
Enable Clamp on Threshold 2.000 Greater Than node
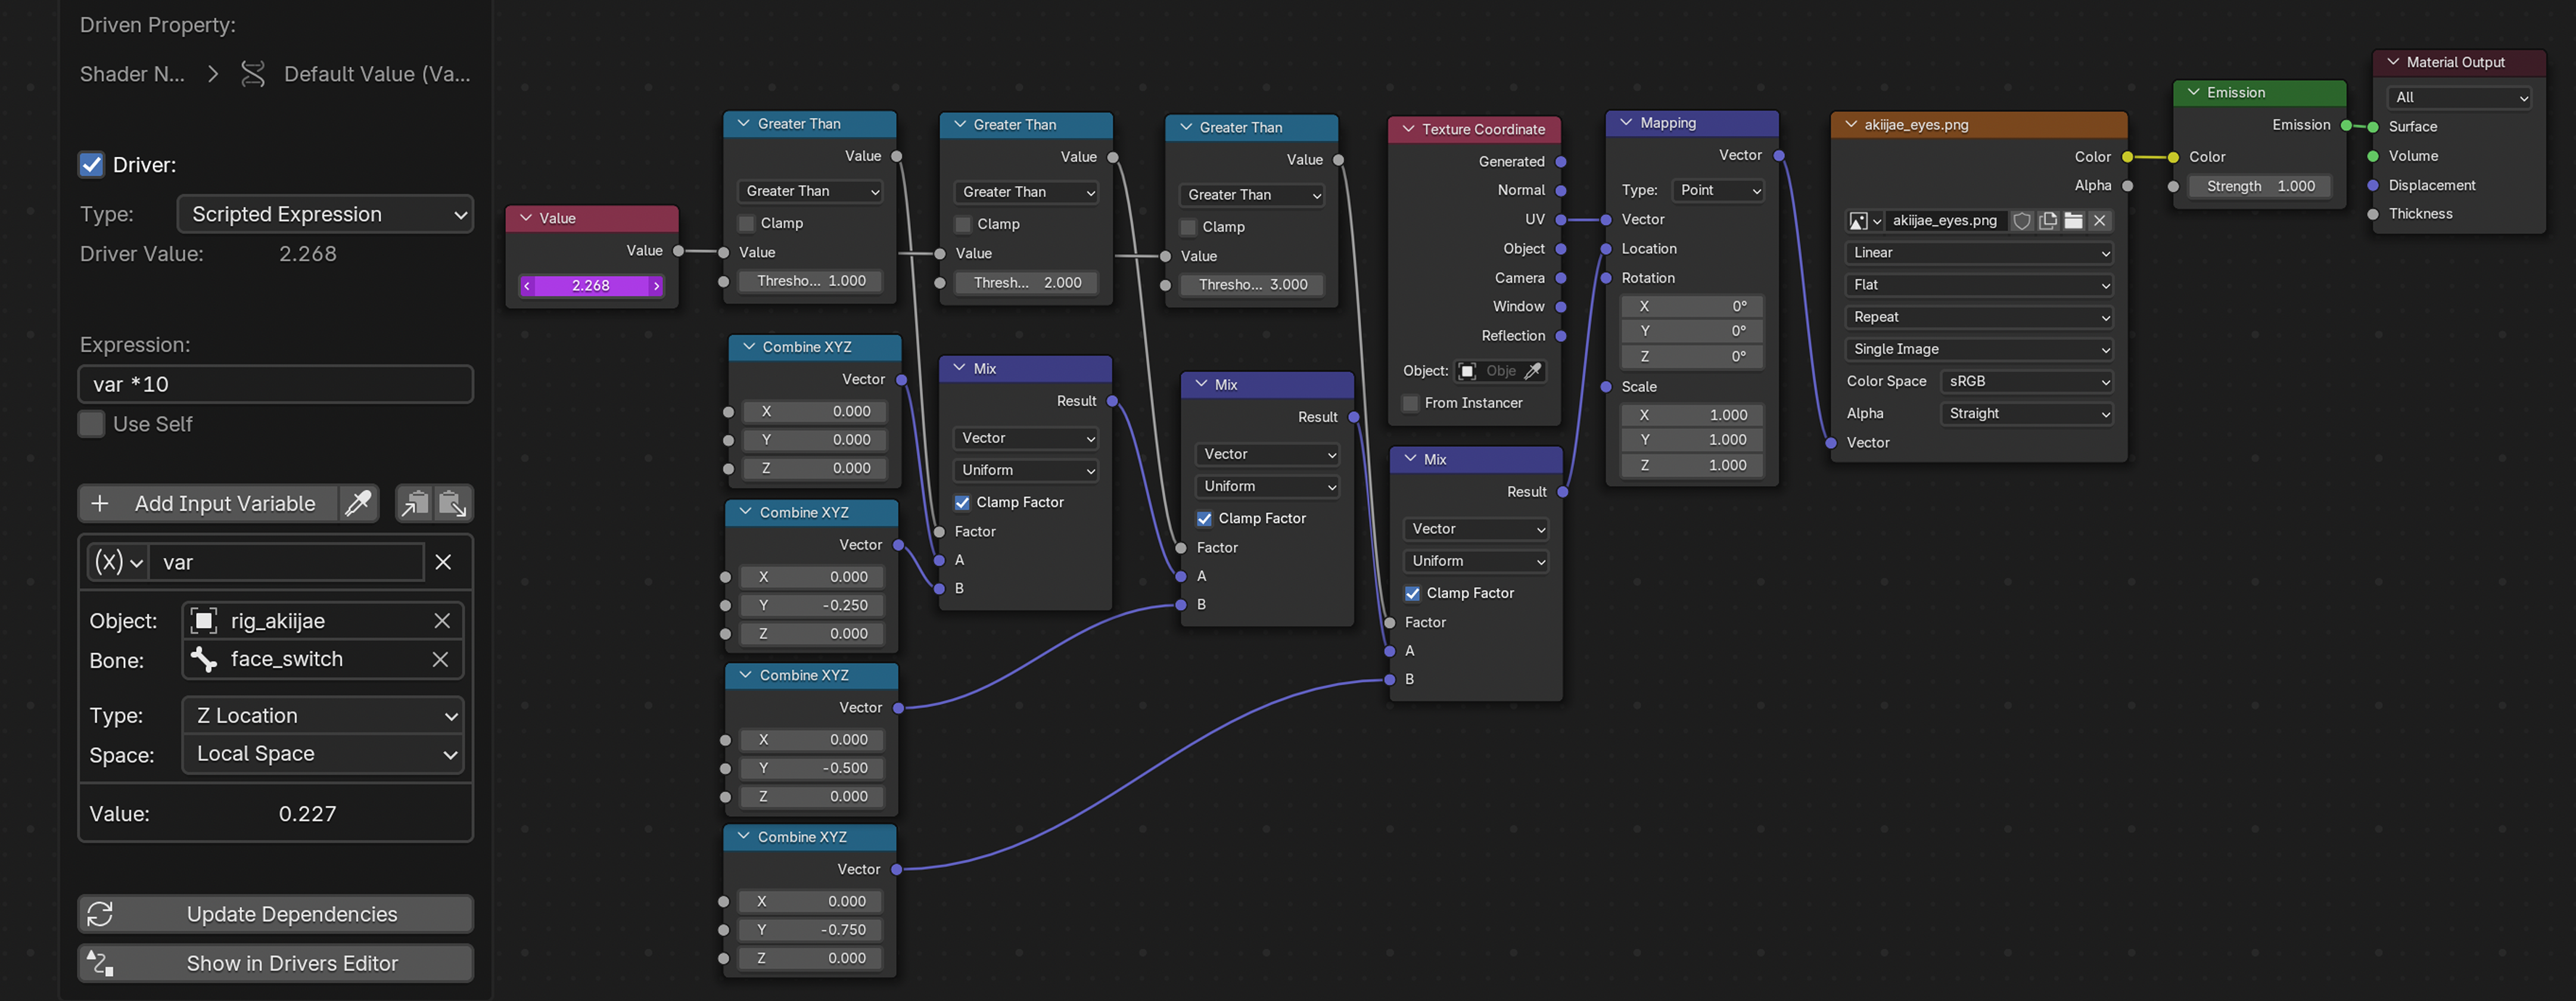click(963, 224)
